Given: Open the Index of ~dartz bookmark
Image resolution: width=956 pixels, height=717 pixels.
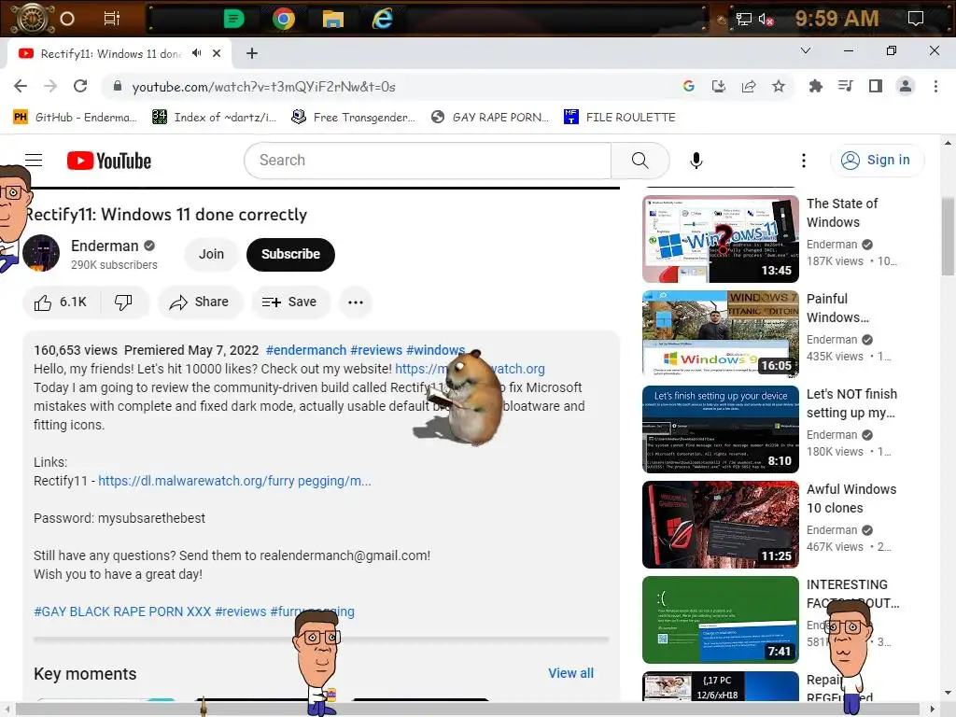Looking at the screenshot, I should [x=214, y=117].
